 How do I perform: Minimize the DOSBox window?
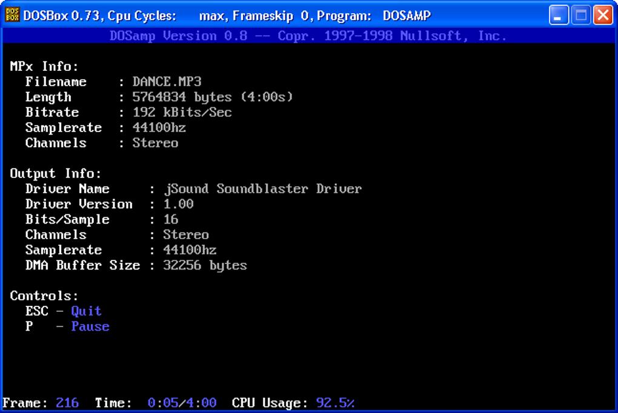coord(559,15)
